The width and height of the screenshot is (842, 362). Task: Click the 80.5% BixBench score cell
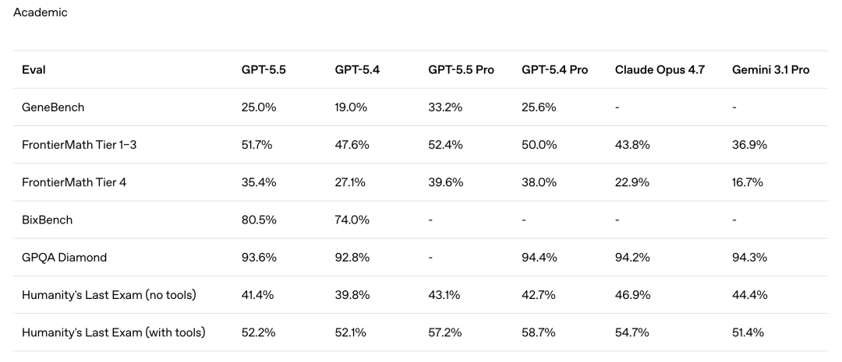259,220
